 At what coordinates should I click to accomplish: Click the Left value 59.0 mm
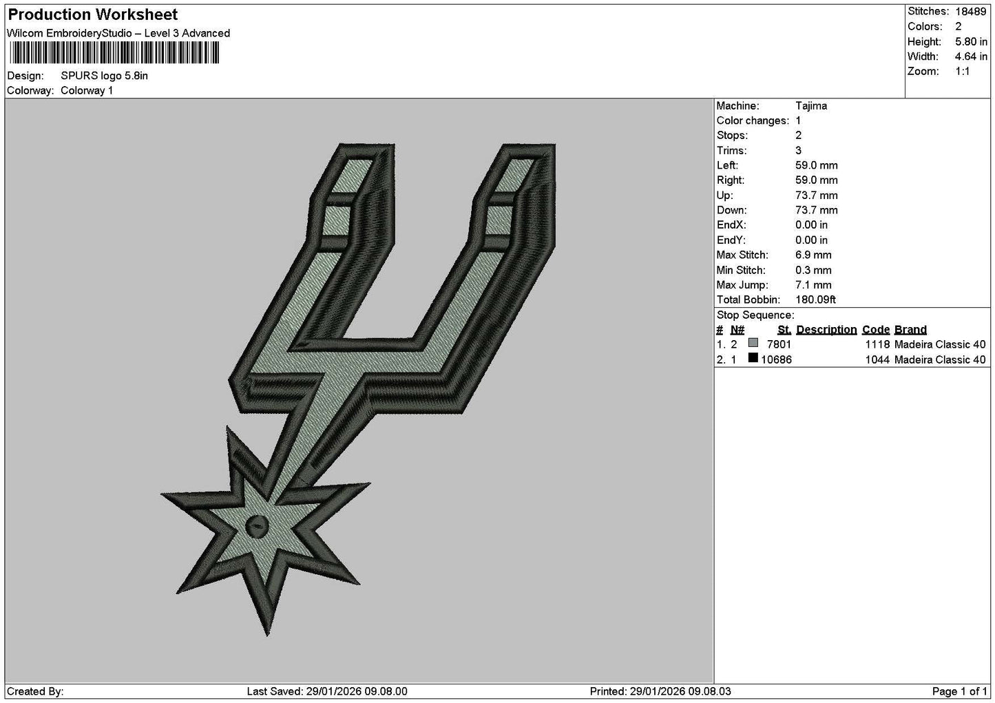click(x=817, y=165)
